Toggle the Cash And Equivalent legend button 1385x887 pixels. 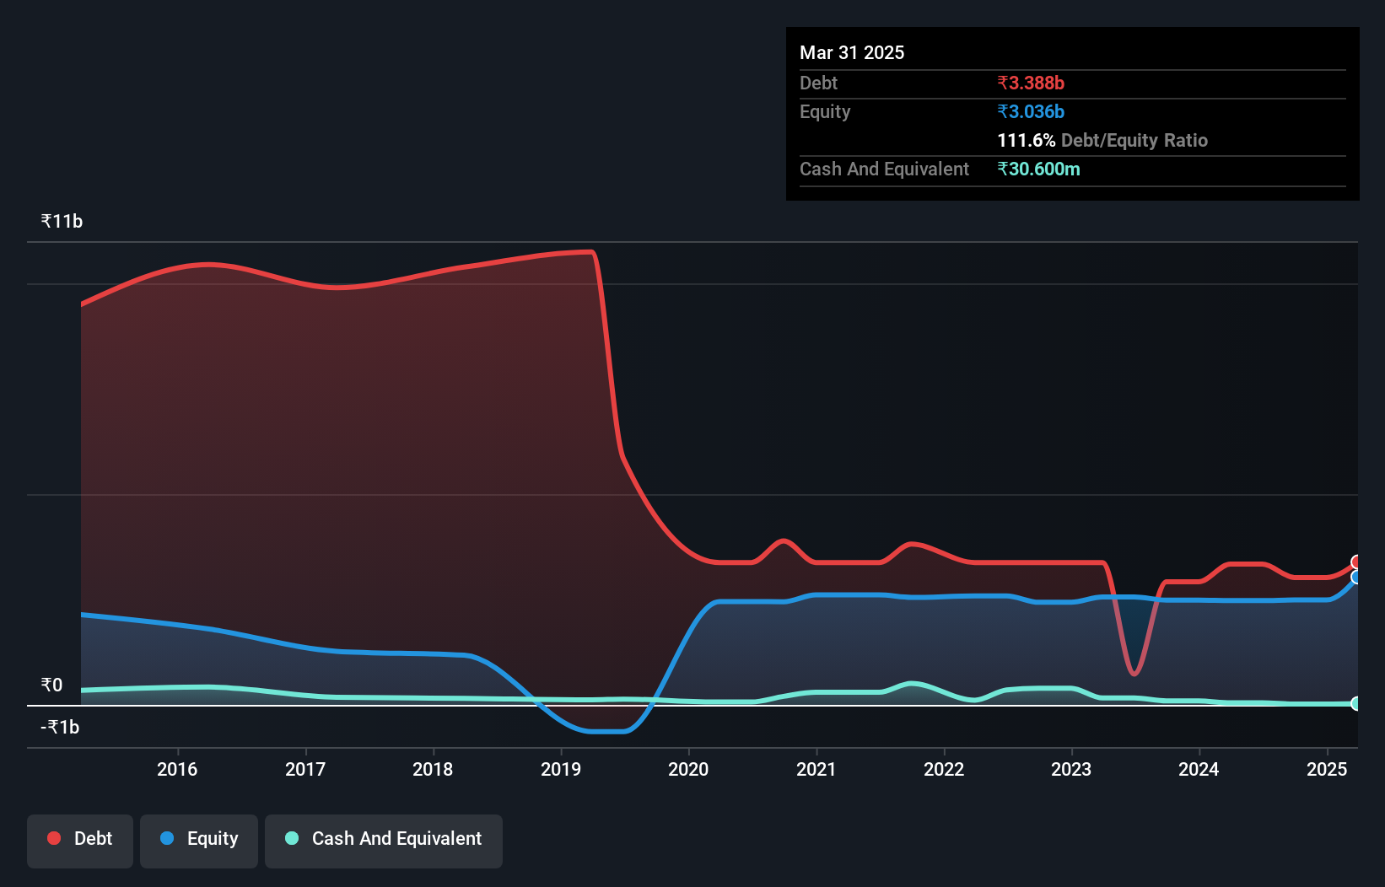pyautogui.click(x=384, y=841)
